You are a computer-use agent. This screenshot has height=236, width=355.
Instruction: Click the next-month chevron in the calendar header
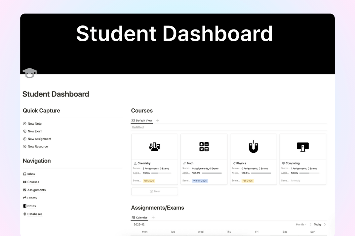click(x=325, y=224)
